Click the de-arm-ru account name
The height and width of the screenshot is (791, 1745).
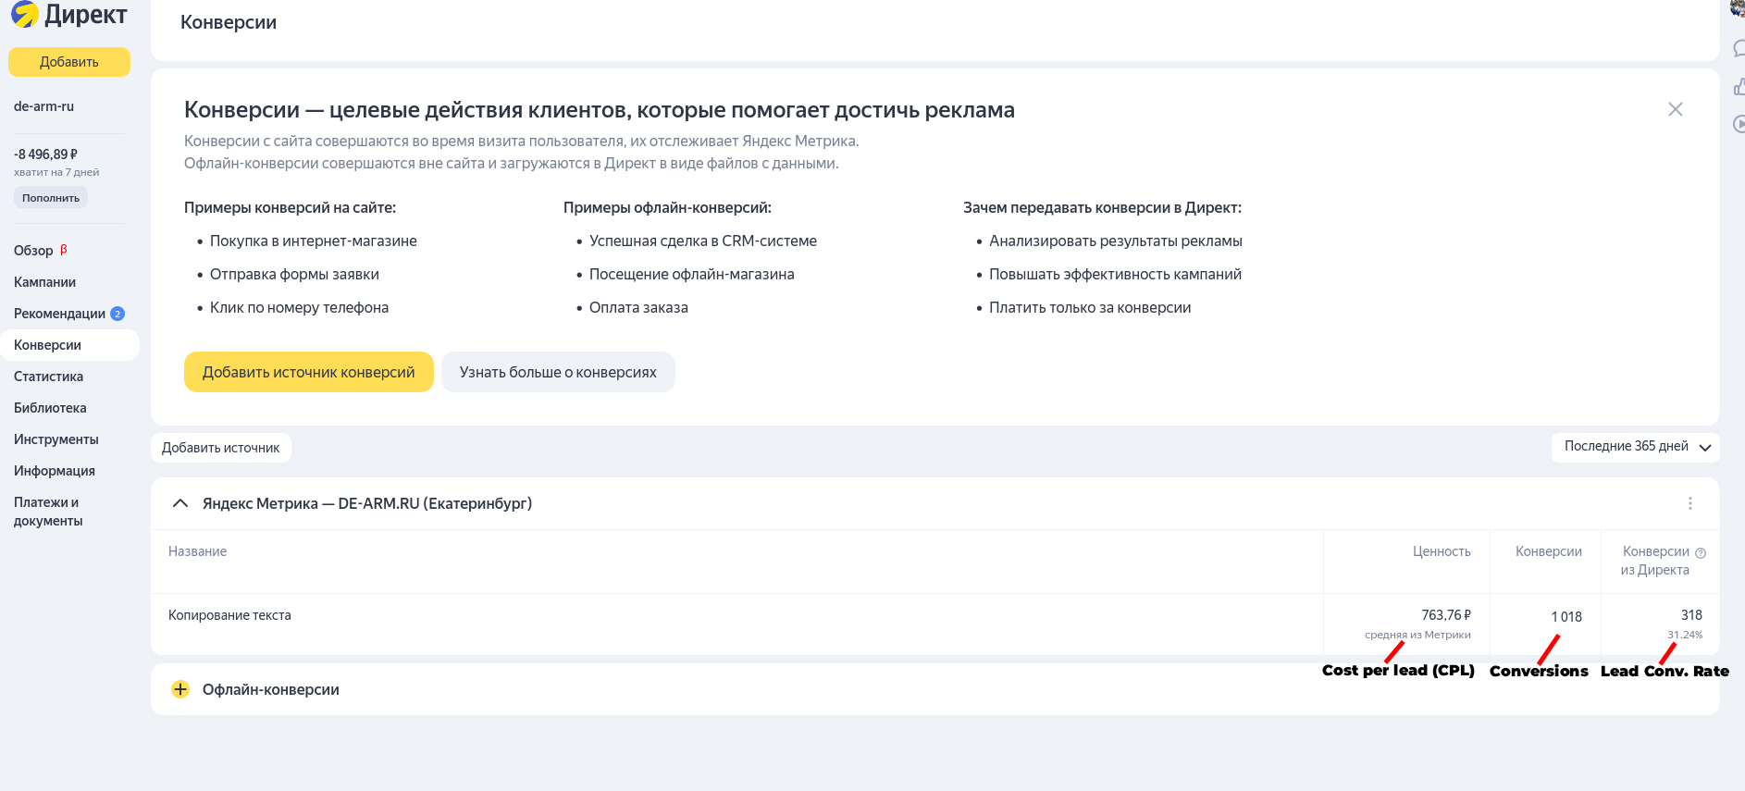tap(43, 106)
